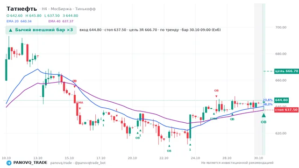Click the 620.00 price axis label
Screen dimensions: 299x168
tap(281, 133)
